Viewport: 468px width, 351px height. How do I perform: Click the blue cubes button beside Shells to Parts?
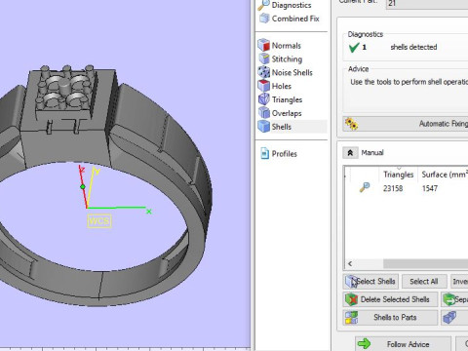[454, 318]
